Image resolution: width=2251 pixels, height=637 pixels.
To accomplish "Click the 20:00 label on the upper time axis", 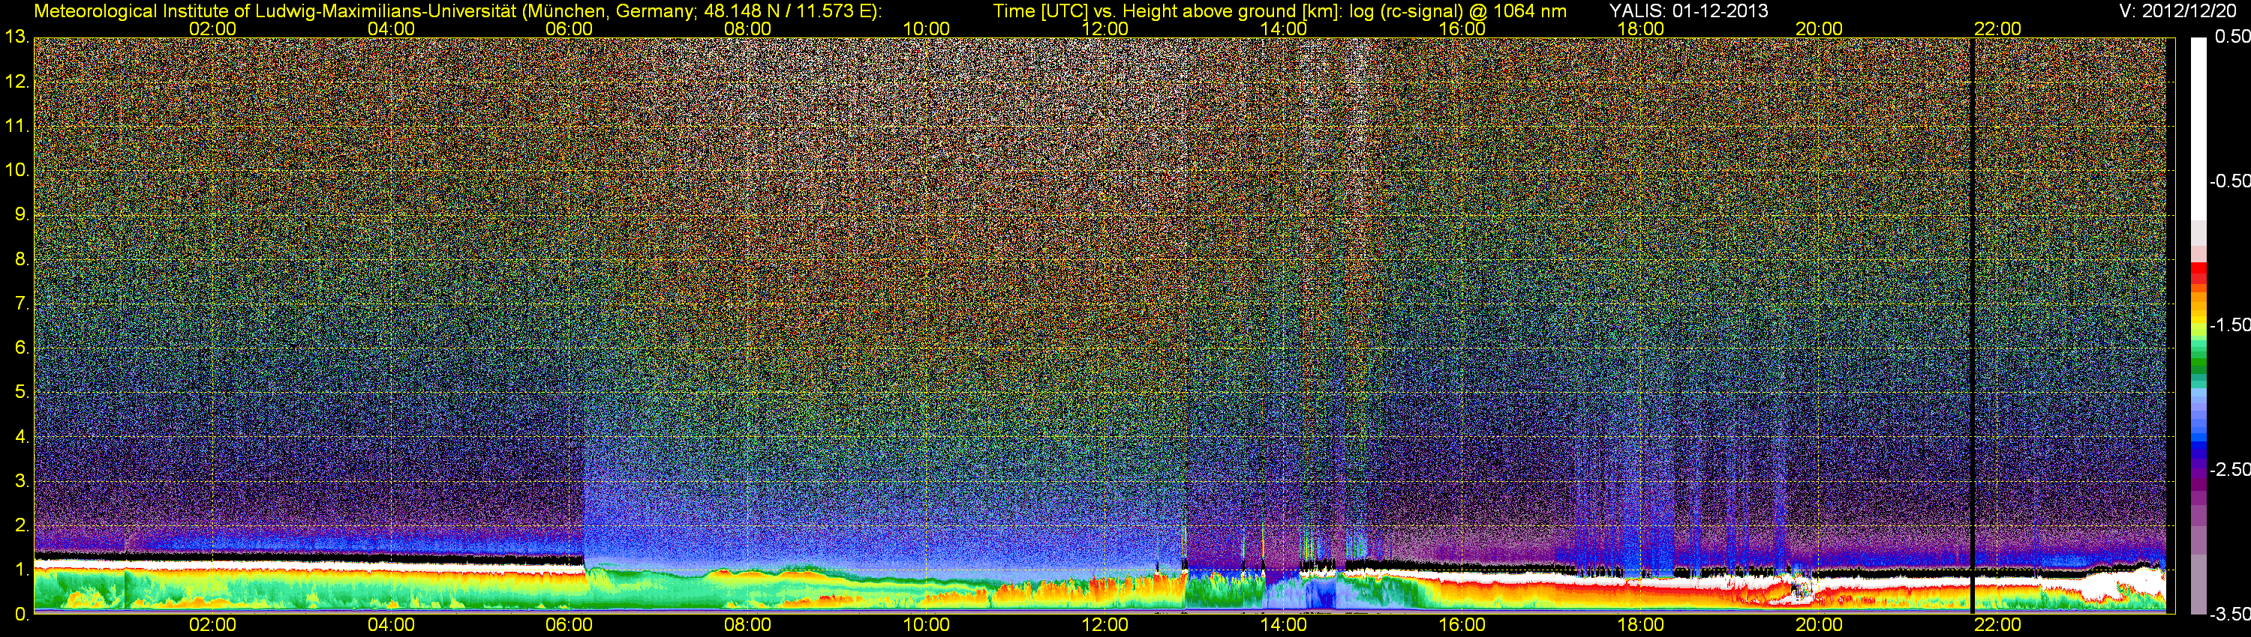I will [1820, 28].
